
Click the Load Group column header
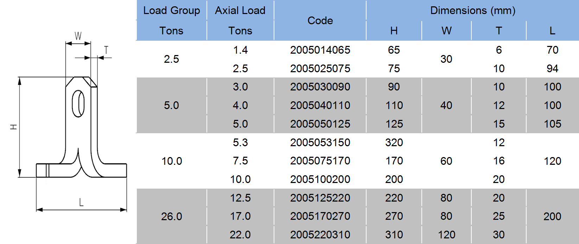171,11
